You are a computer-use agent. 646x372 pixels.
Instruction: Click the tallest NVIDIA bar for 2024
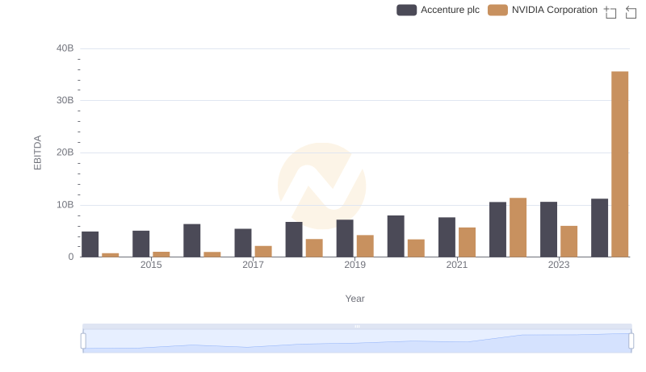619,164
